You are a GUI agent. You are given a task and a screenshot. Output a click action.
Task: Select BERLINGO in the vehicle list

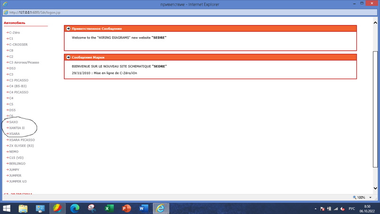pyautogui.click(x=17, y=164)
